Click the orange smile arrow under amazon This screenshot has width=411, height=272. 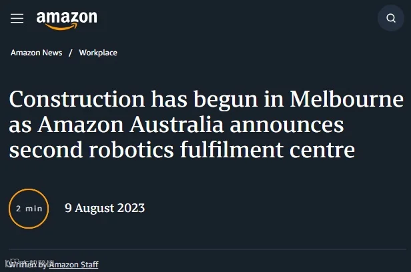point(61,27)
